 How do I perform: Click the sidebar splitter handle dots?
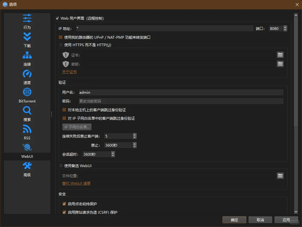(x=51, y=114)
